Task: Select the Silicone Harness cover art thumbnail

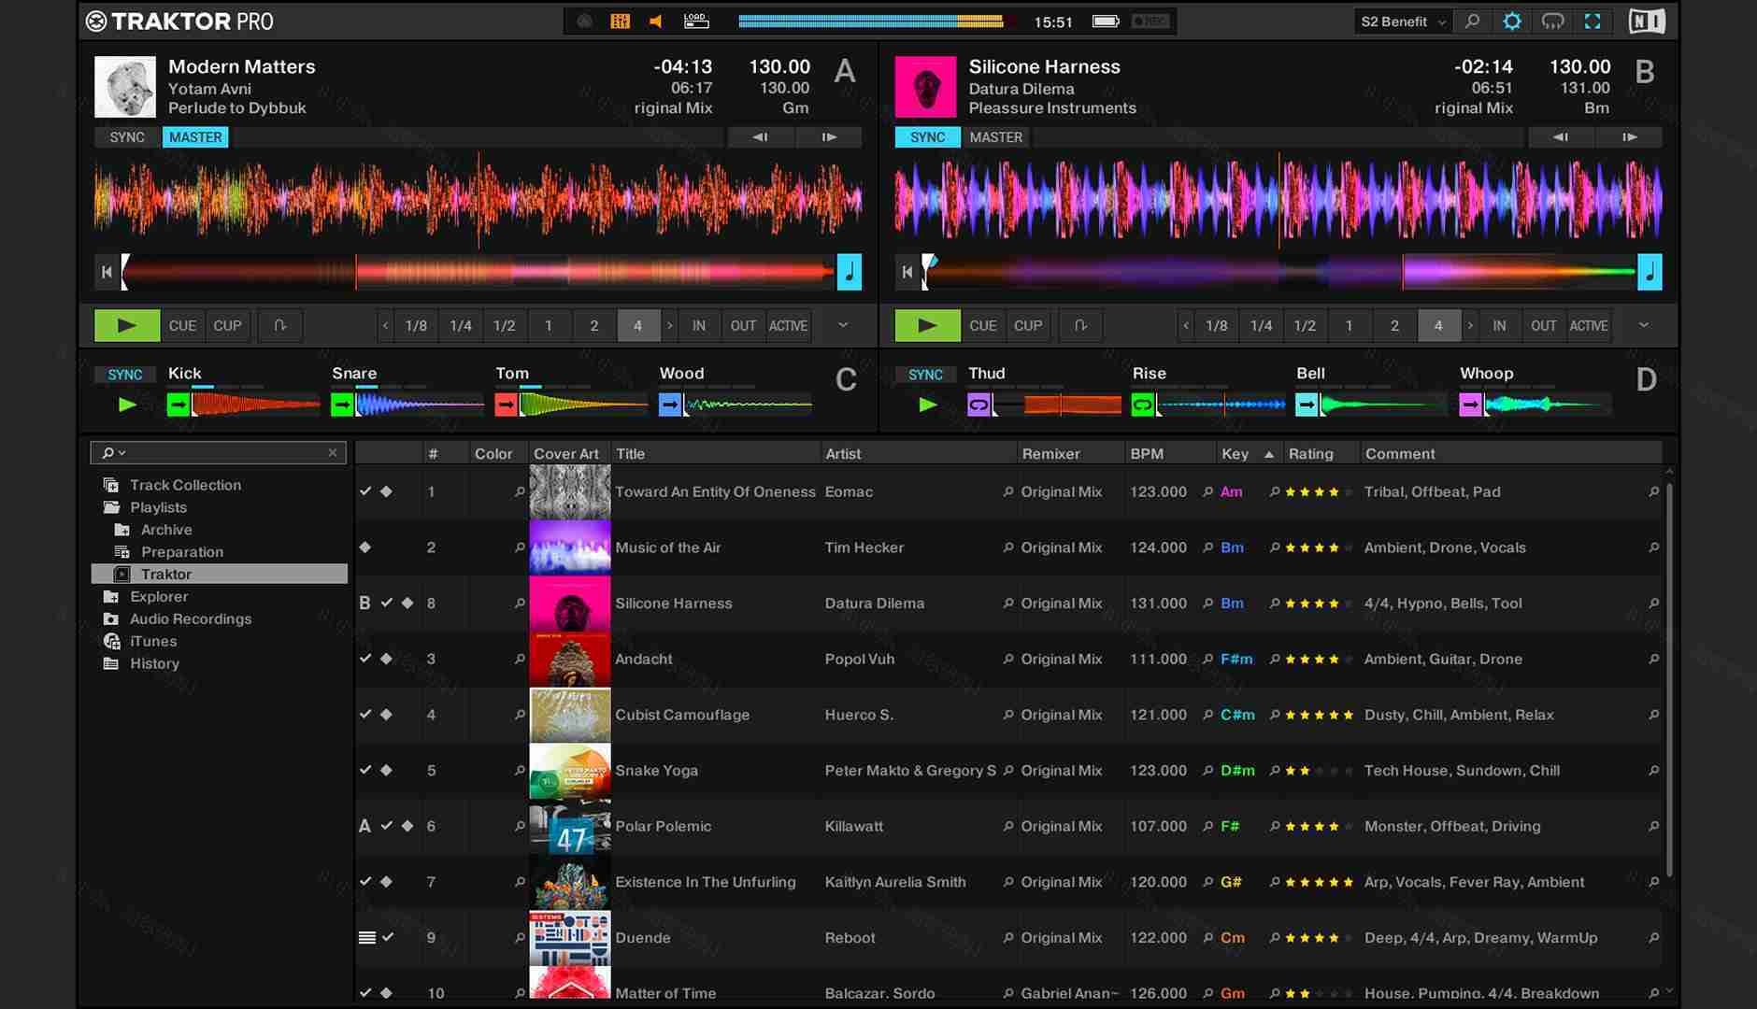Action: pos(569,603)
